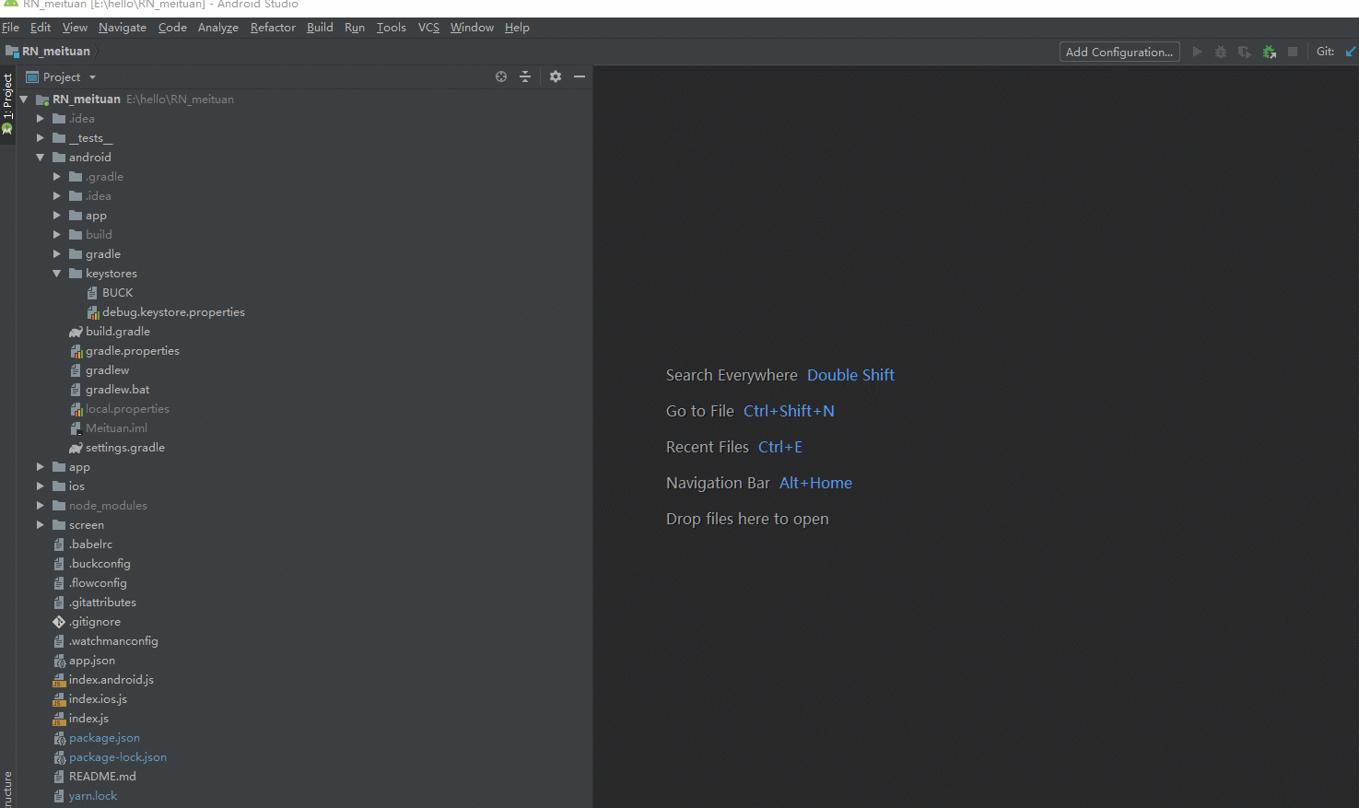Viewport: 1359px width, 808px height.
Task: Click the BUCK file icon
Action: (x=92, y=293)
